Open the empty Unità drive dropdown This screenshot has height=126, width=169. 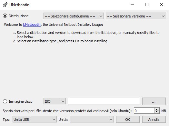click(92, 119)
